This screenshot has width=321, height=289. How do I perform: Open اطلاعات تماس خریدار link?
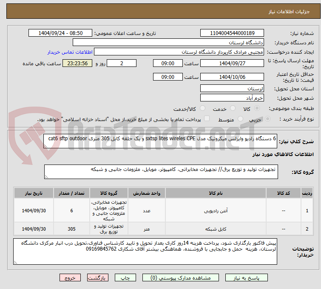70,52
